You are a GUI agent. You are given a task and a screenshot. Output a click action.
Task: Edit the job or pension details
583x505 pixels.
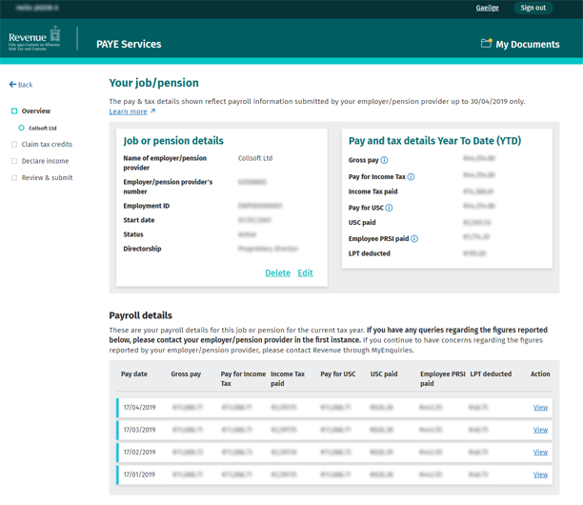pyautogui.click(x=305, y=273)
